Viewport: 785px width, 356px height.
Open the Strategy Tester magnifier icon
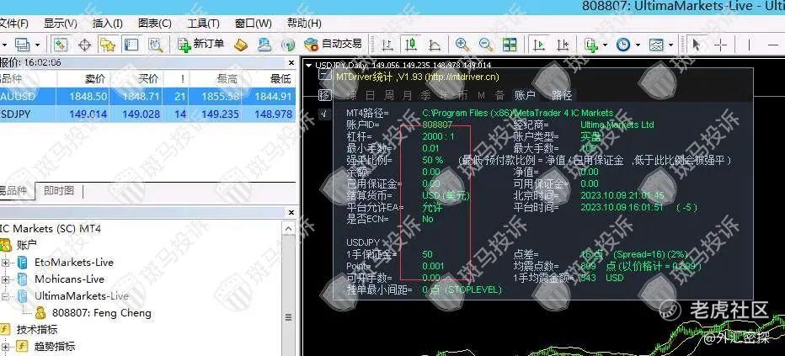click(156, 45)
